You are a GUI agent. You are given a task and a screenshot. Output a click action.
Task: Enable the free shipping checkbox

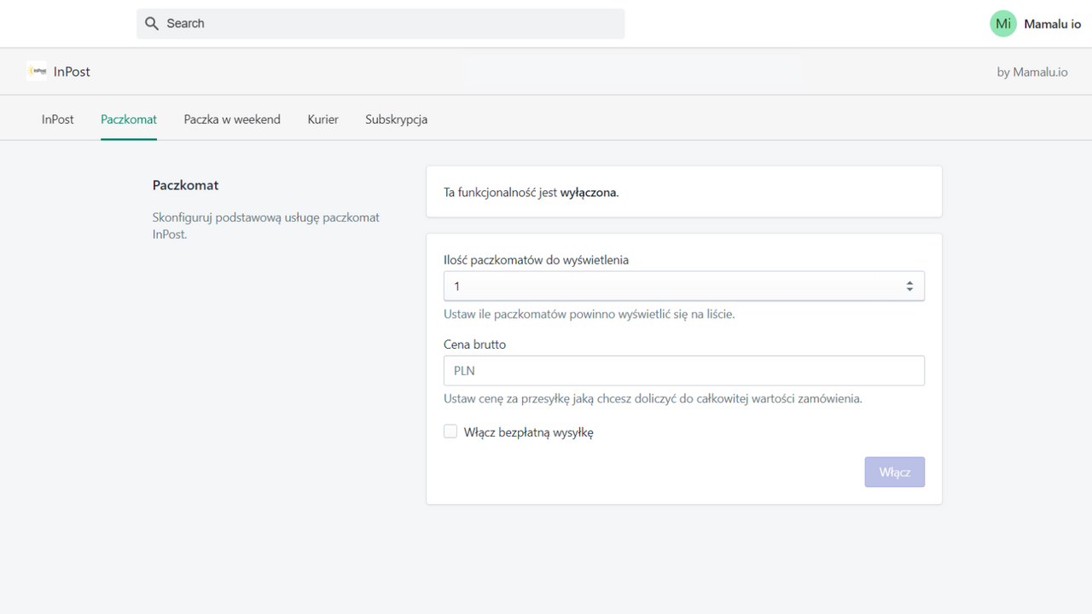[x=450, y=432]
